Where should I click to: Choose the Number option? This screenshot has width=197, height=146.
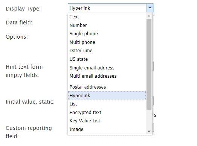tap(107, 25)
